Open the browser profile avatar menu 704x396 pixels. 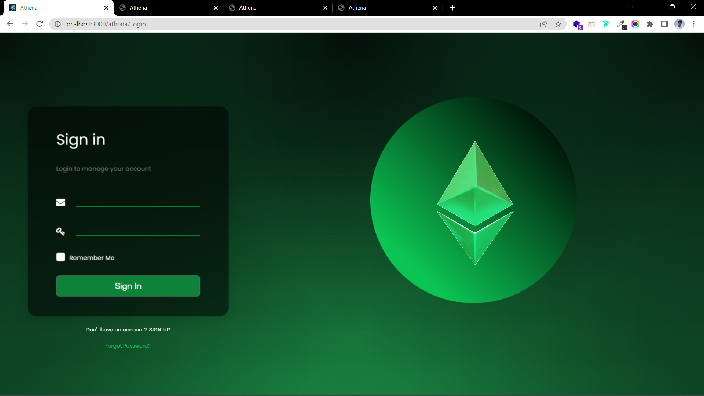[x=680, y=24]
